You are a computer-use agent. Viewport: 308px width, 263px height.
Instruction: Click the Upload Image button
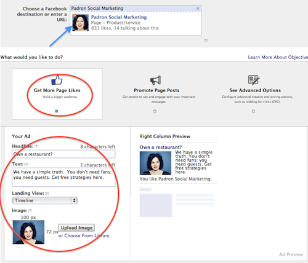point(76,227)
